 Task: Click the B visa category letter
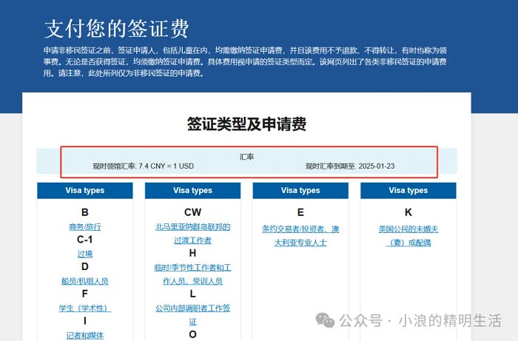pos(85,212)
